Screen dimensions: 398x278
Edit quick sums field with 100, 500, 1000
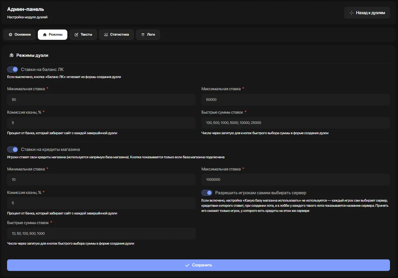pos(296,123)
